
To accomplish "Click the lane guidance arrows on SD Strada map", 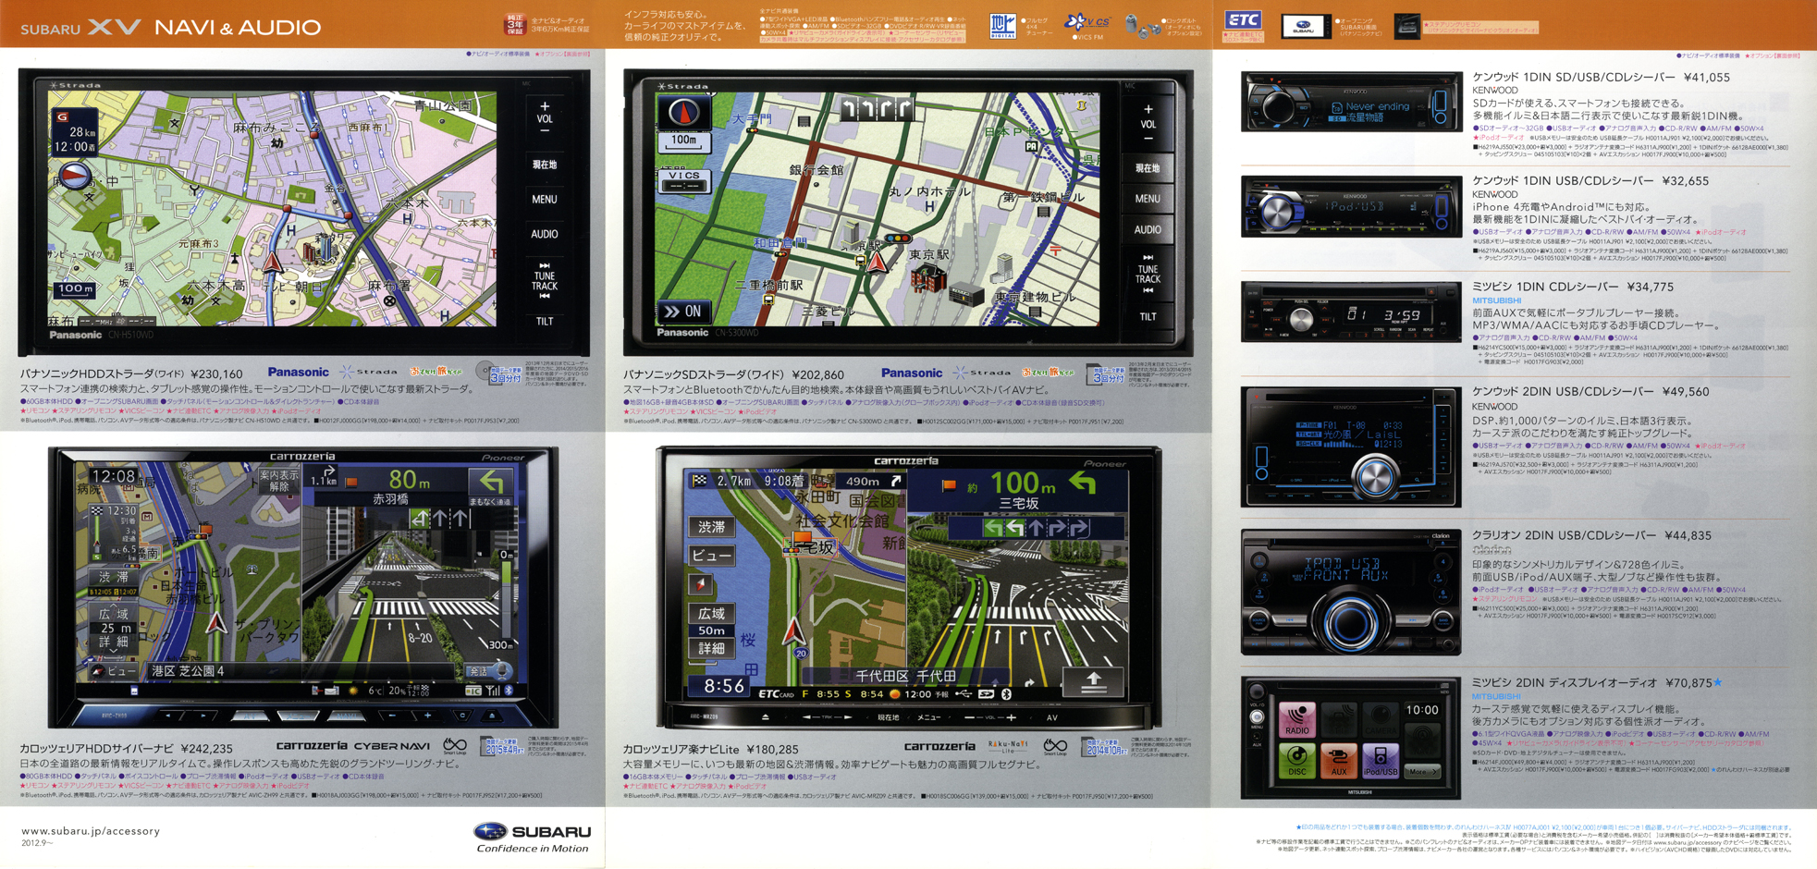I will [x=876, y=110].
